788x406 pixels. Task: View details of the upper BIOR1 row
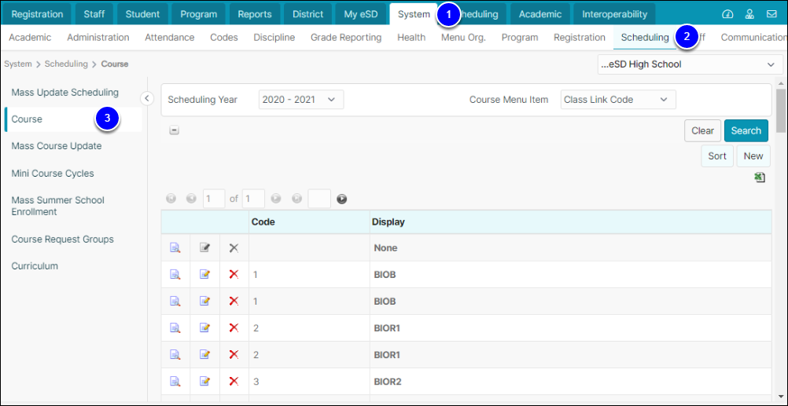click(x=175, y=328)
